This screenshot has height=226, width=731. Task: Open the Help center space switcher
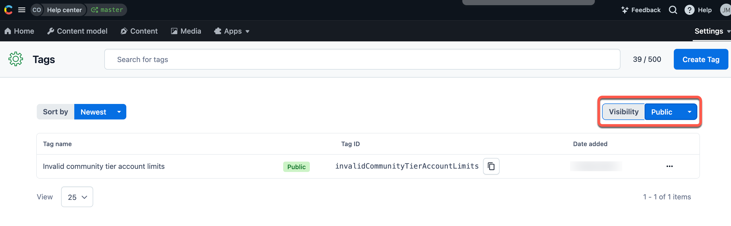pos(64,10)
